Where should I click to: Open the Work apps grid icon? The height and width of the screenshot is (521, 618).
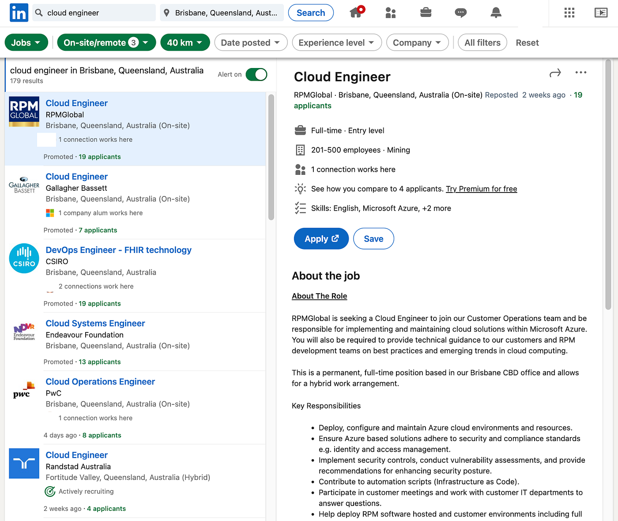(569, 13)
